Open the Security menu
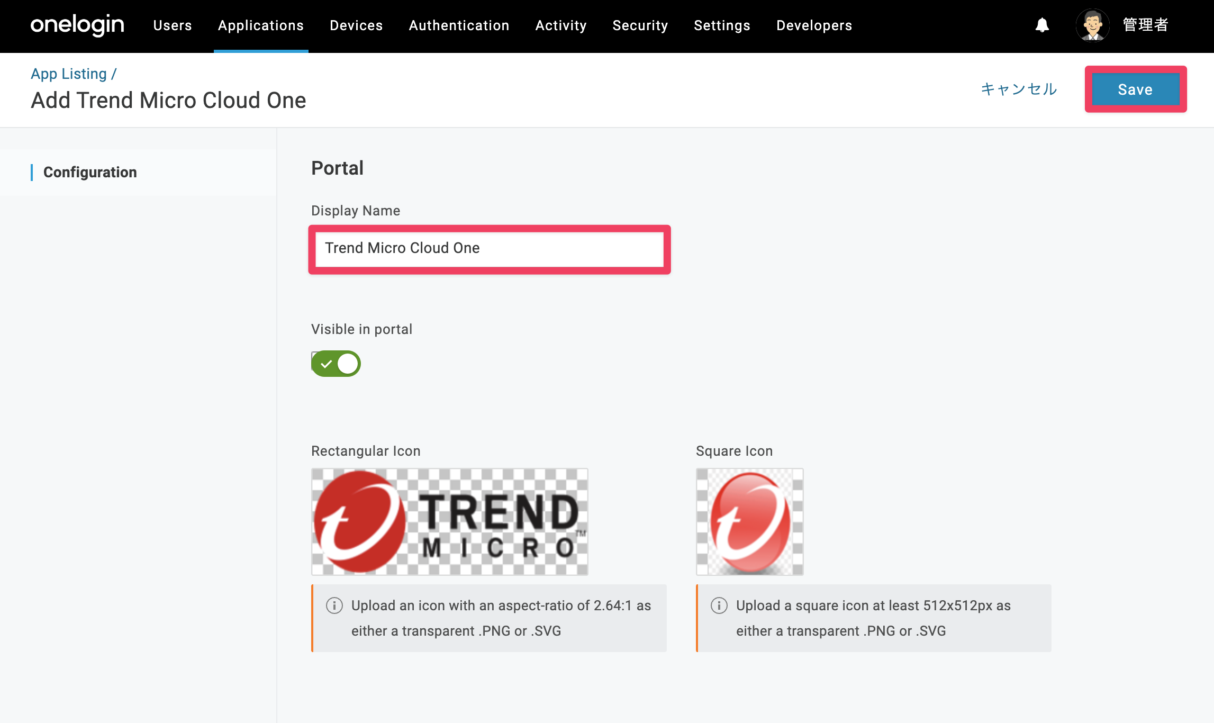Viewport: 1214px width, 723px height. point(640,25)
